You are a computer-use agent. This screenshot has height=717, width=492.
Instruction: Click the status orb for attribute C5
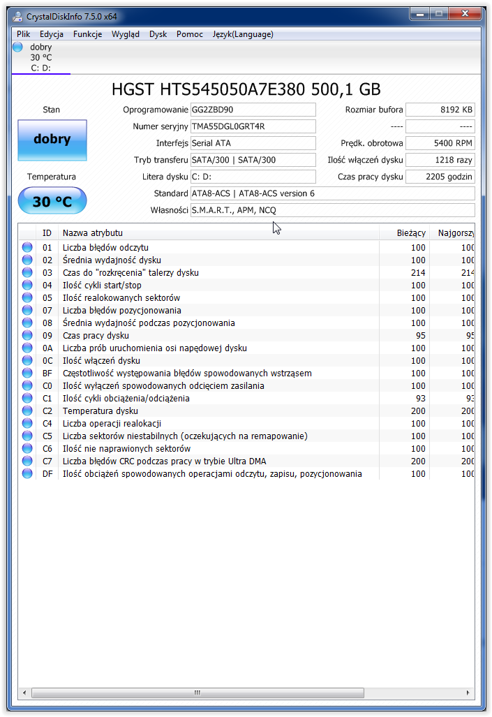[x=27, y=436]
